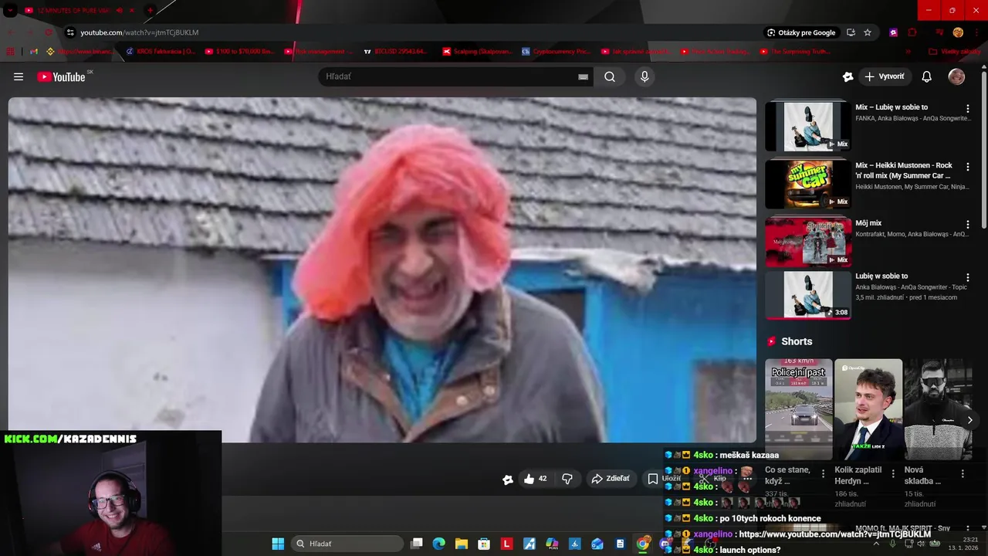The width and height of the screenshot is (988, 556).
Task: Open the Risk management bookmark
Action: pos(318,52)
